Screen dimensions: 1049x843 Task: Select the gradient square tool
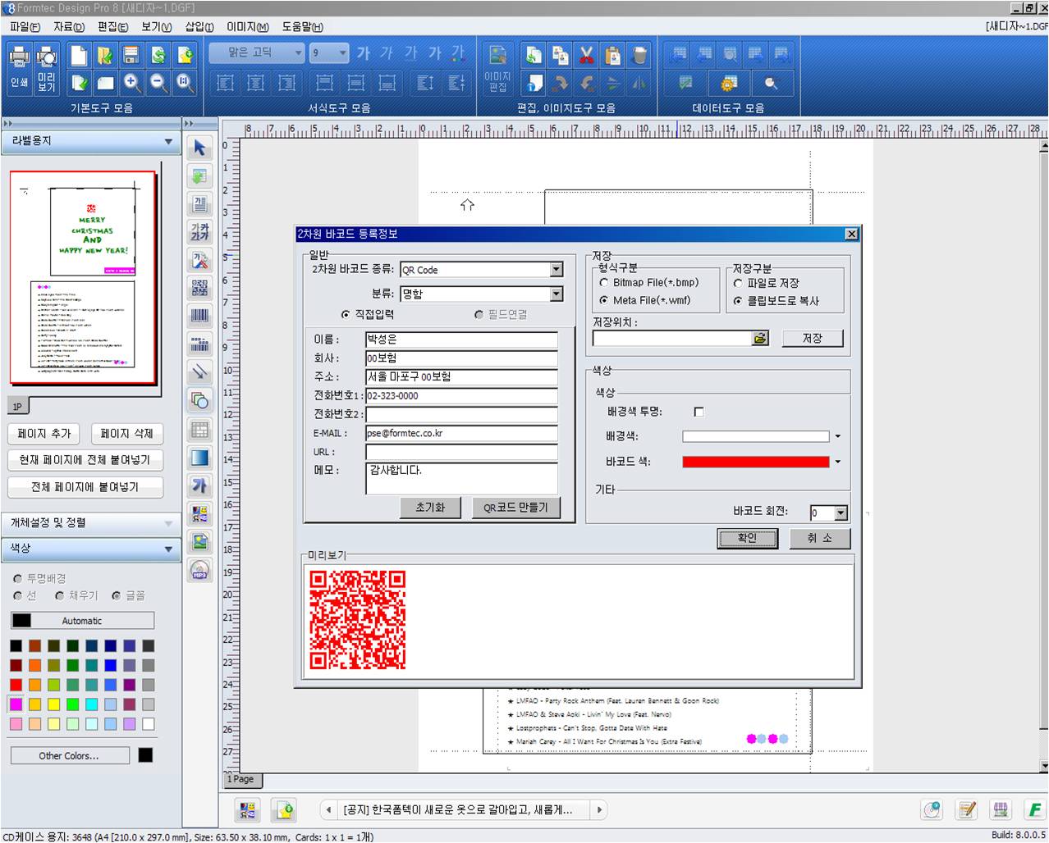[199, 457]
